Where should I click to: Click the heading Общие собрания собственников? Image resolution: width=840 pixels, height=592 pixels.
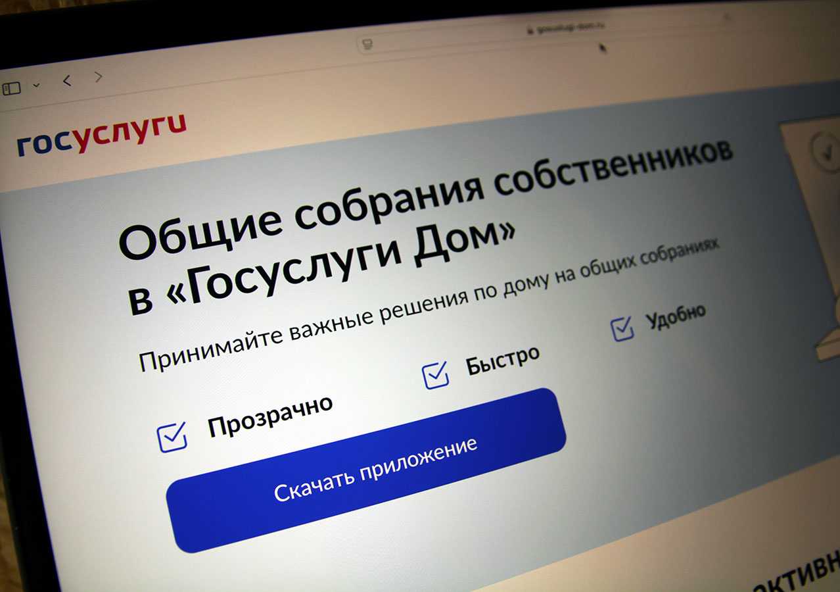[426, 199]
